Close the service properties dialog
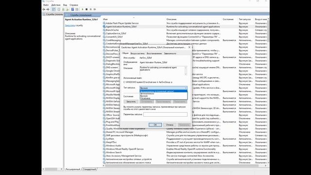311x175 pixels. tap(189, 47)
